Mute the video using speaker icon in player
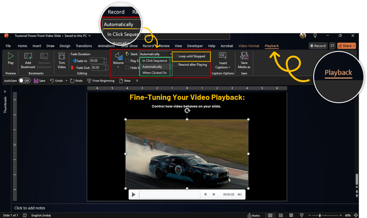Screen dimensions: 367x218 tap(240, 194)
